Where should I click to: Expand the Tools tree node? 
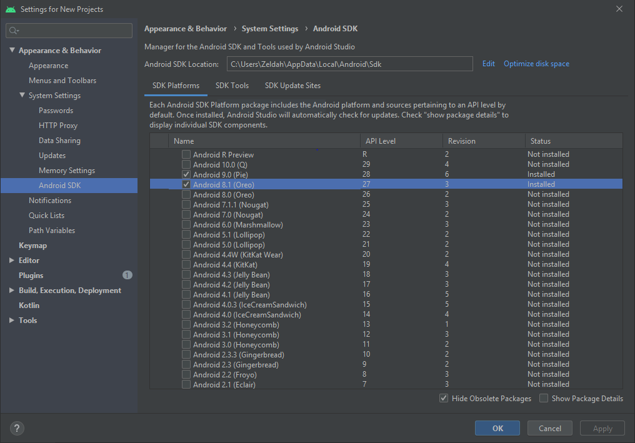pyautogui.click(x=12, y=321)
